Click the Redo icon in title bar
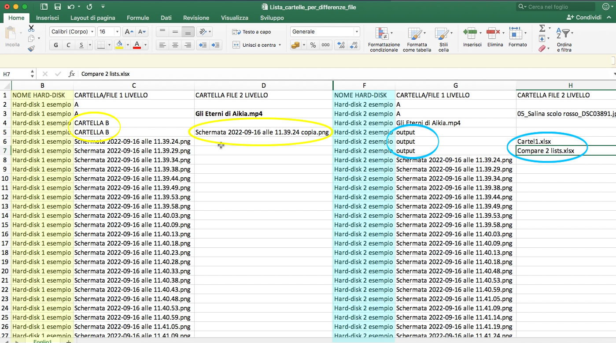 click(89, 7)
